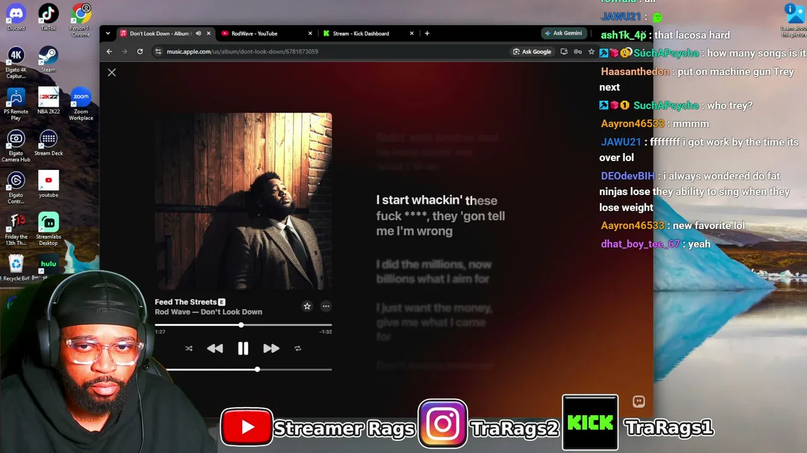Click username Haasanthedon in chat
Image resolution: width=807 pixels, height=453 pixels.
[635, 72]
